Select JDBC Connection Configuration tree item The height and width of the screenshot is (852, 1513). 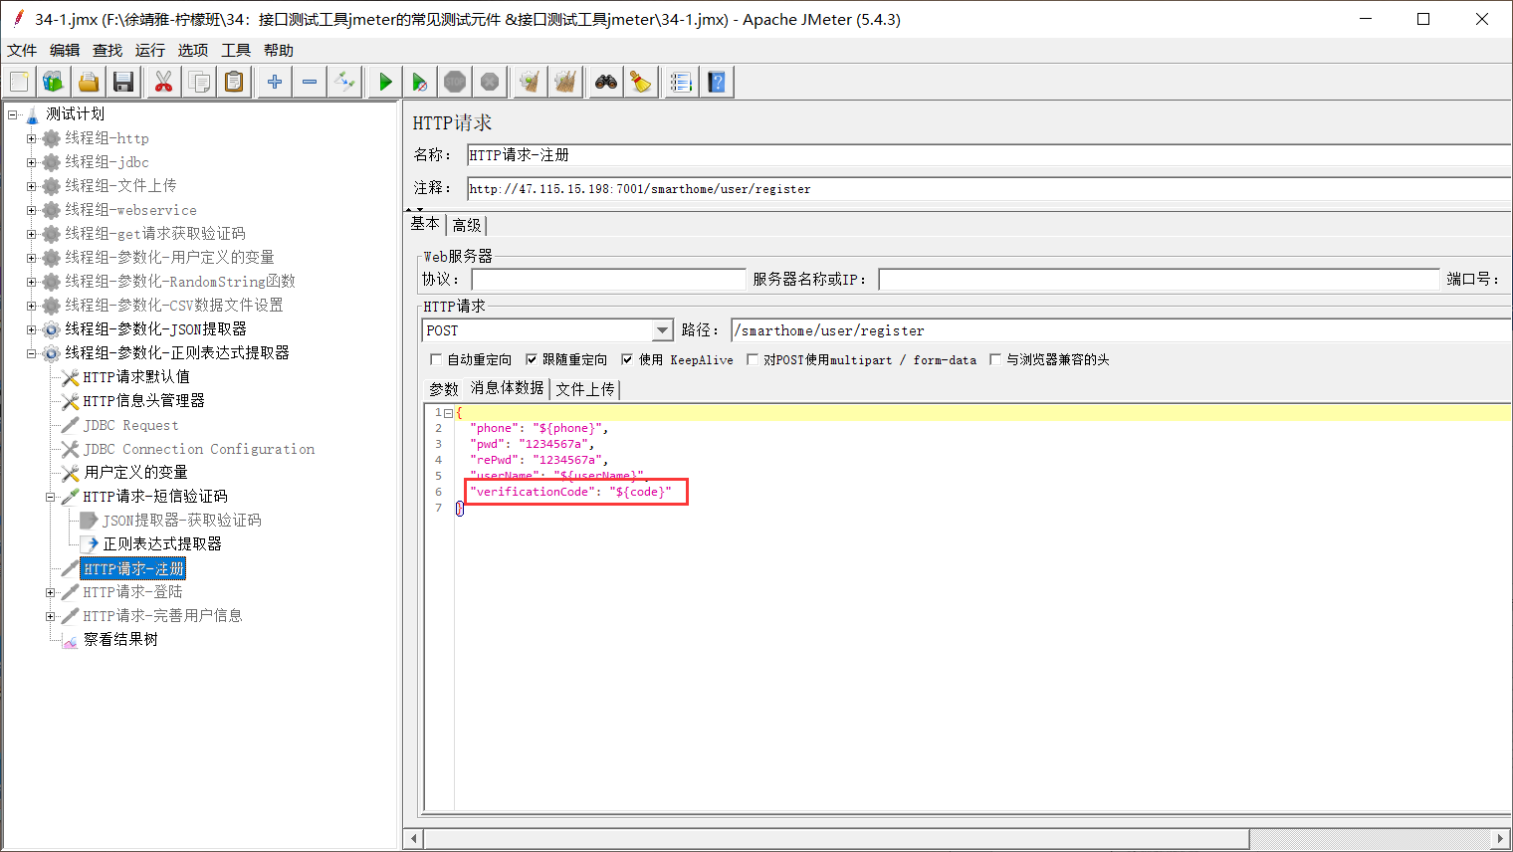pyautogui.click(x=199, y=449)
